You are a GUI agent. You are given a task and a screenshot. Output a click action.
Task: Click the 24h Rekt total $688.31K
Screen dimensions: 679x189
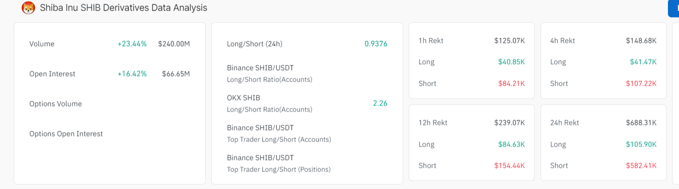[641, 123]
